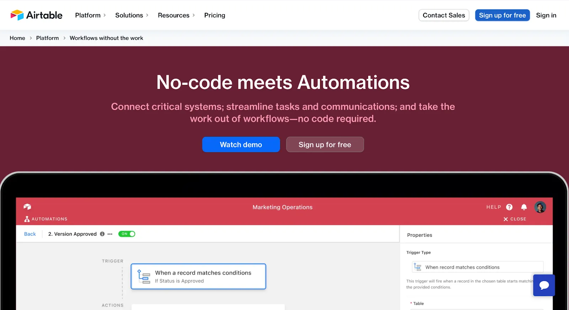Click the info icon next to Version Approved
This screenshot has width=569, height=310.
pyautogui.click(x=102, y=234)
